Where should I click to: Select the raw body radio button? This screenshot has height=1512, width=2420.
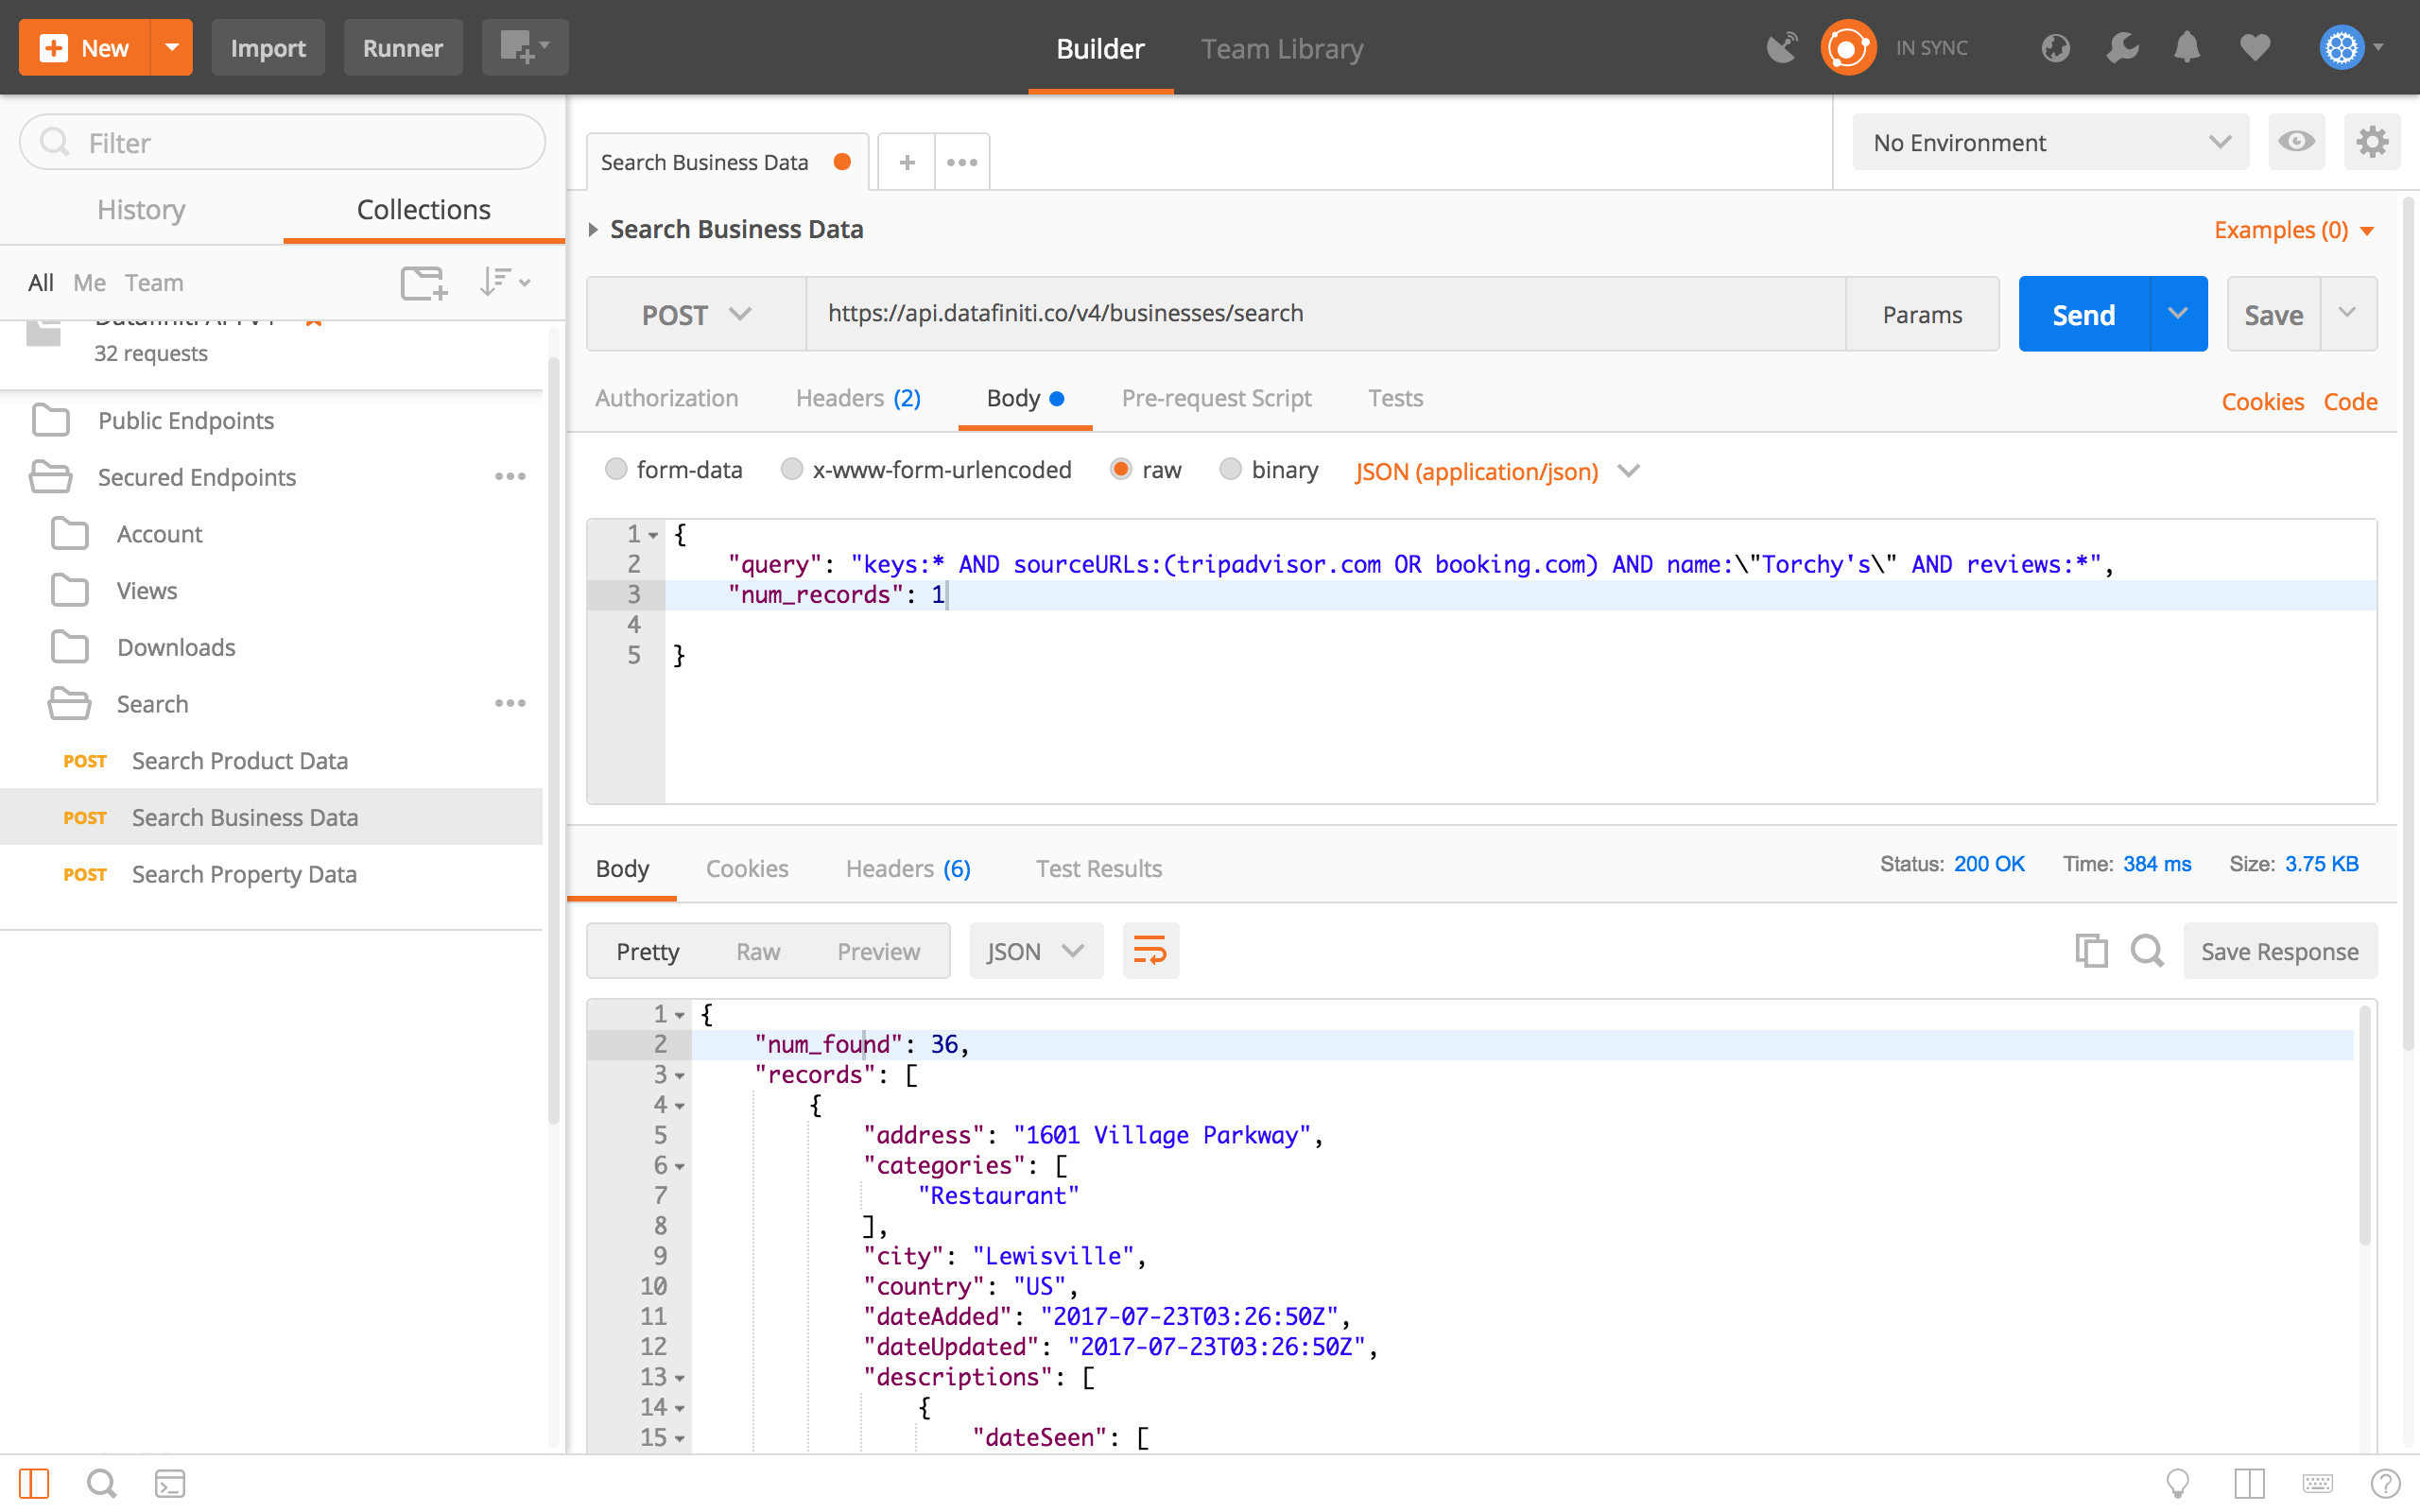tap(1121, 469)
